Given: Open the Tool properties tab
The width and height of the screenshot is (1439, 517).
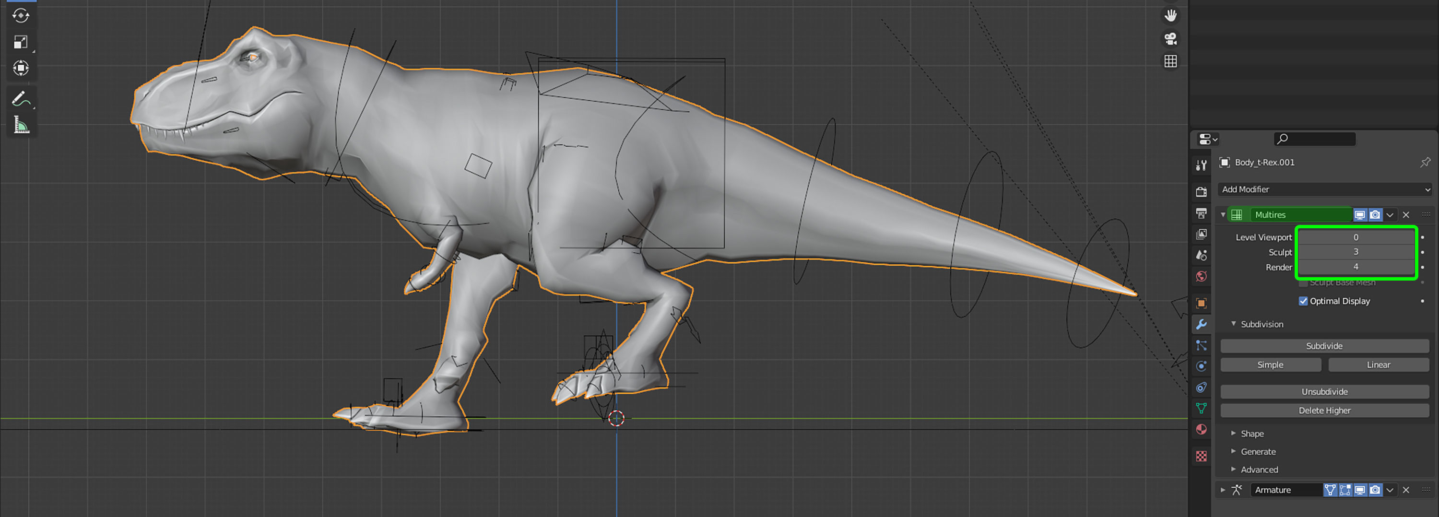Looking at the screenshot, I should (x=1201, y=165).
